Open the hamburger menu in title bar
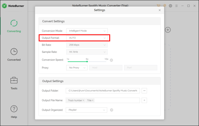Screen dimensions: 199x126 click(x=177, y=6)
